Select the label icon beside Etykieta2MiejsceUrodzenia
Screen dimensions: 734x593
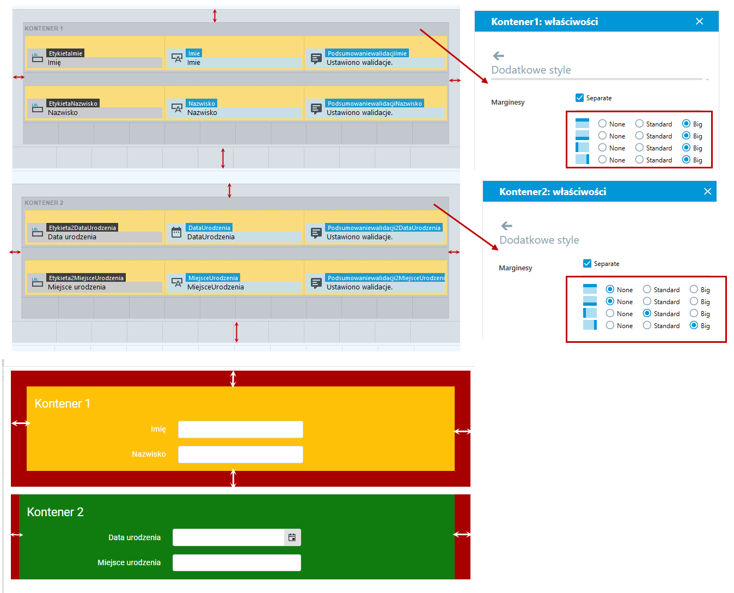coord(37,282)
